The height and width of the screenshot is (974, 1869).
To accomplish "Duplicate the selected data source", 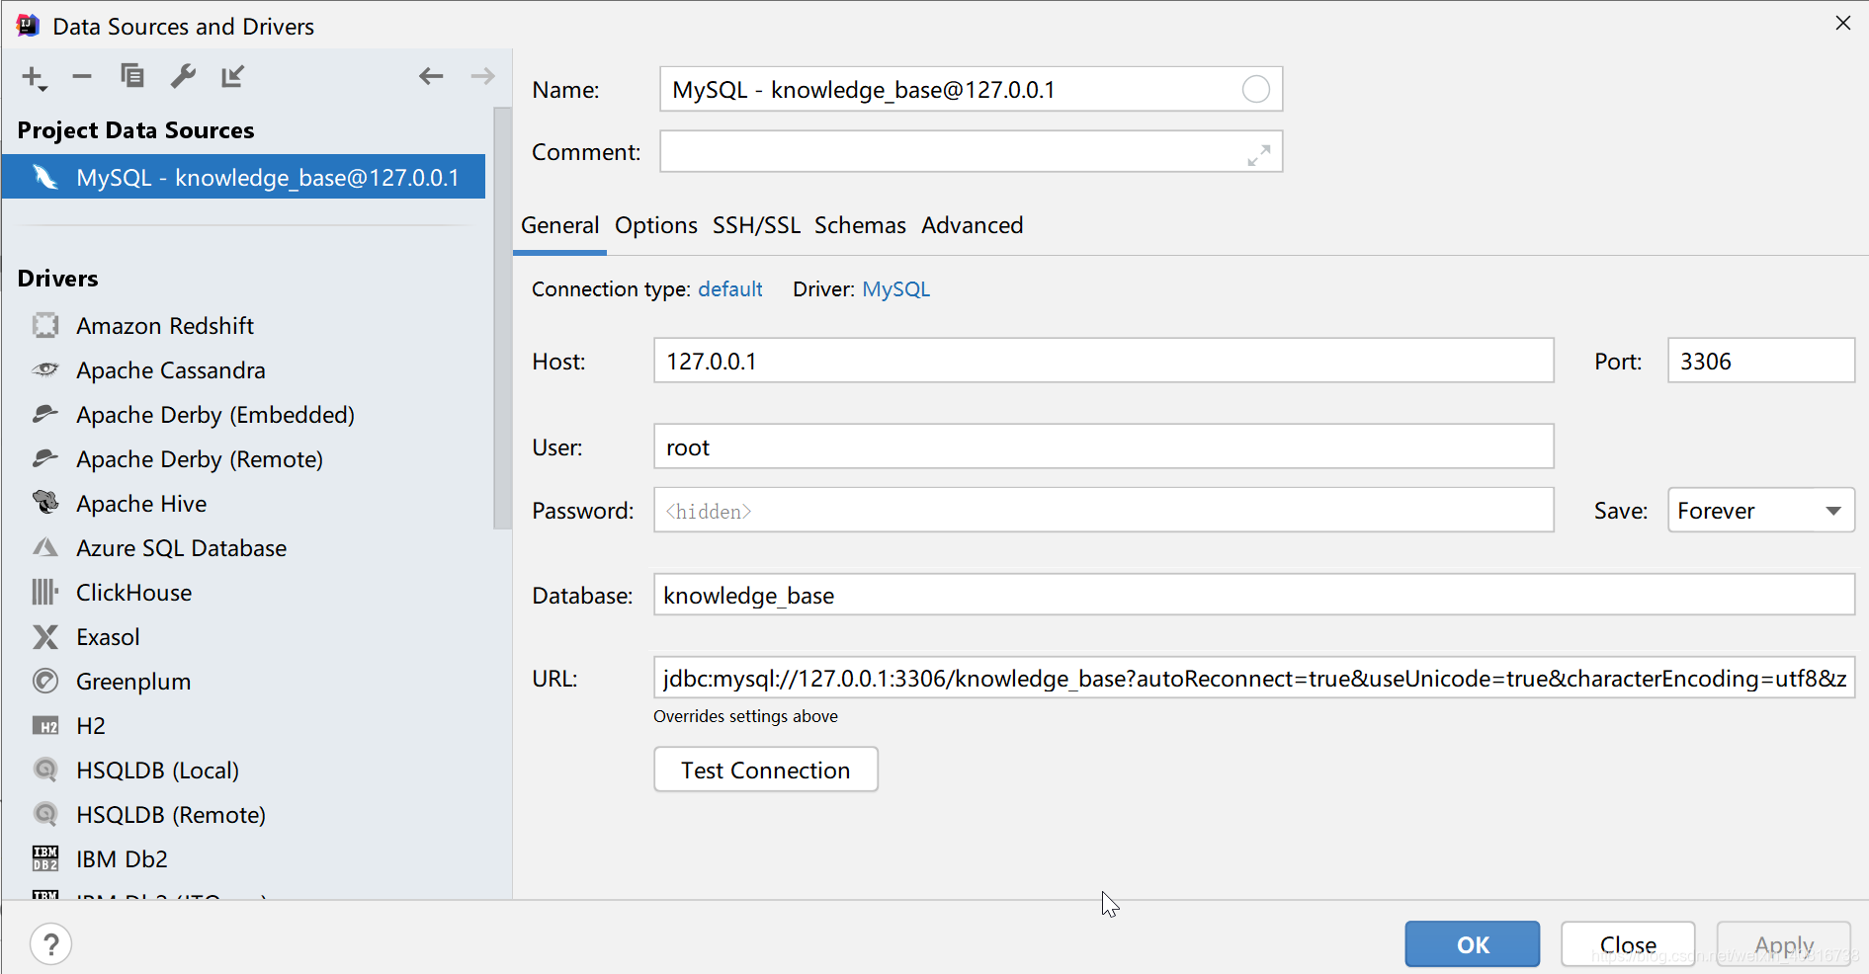I will [x=131, y=76].
